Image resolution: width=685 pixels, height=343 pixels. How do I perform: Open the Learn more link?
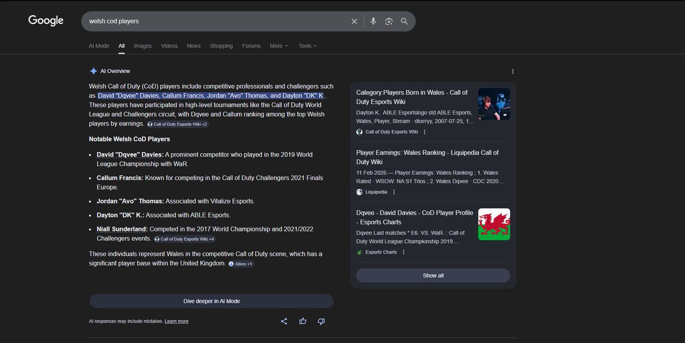pos(176,321)
